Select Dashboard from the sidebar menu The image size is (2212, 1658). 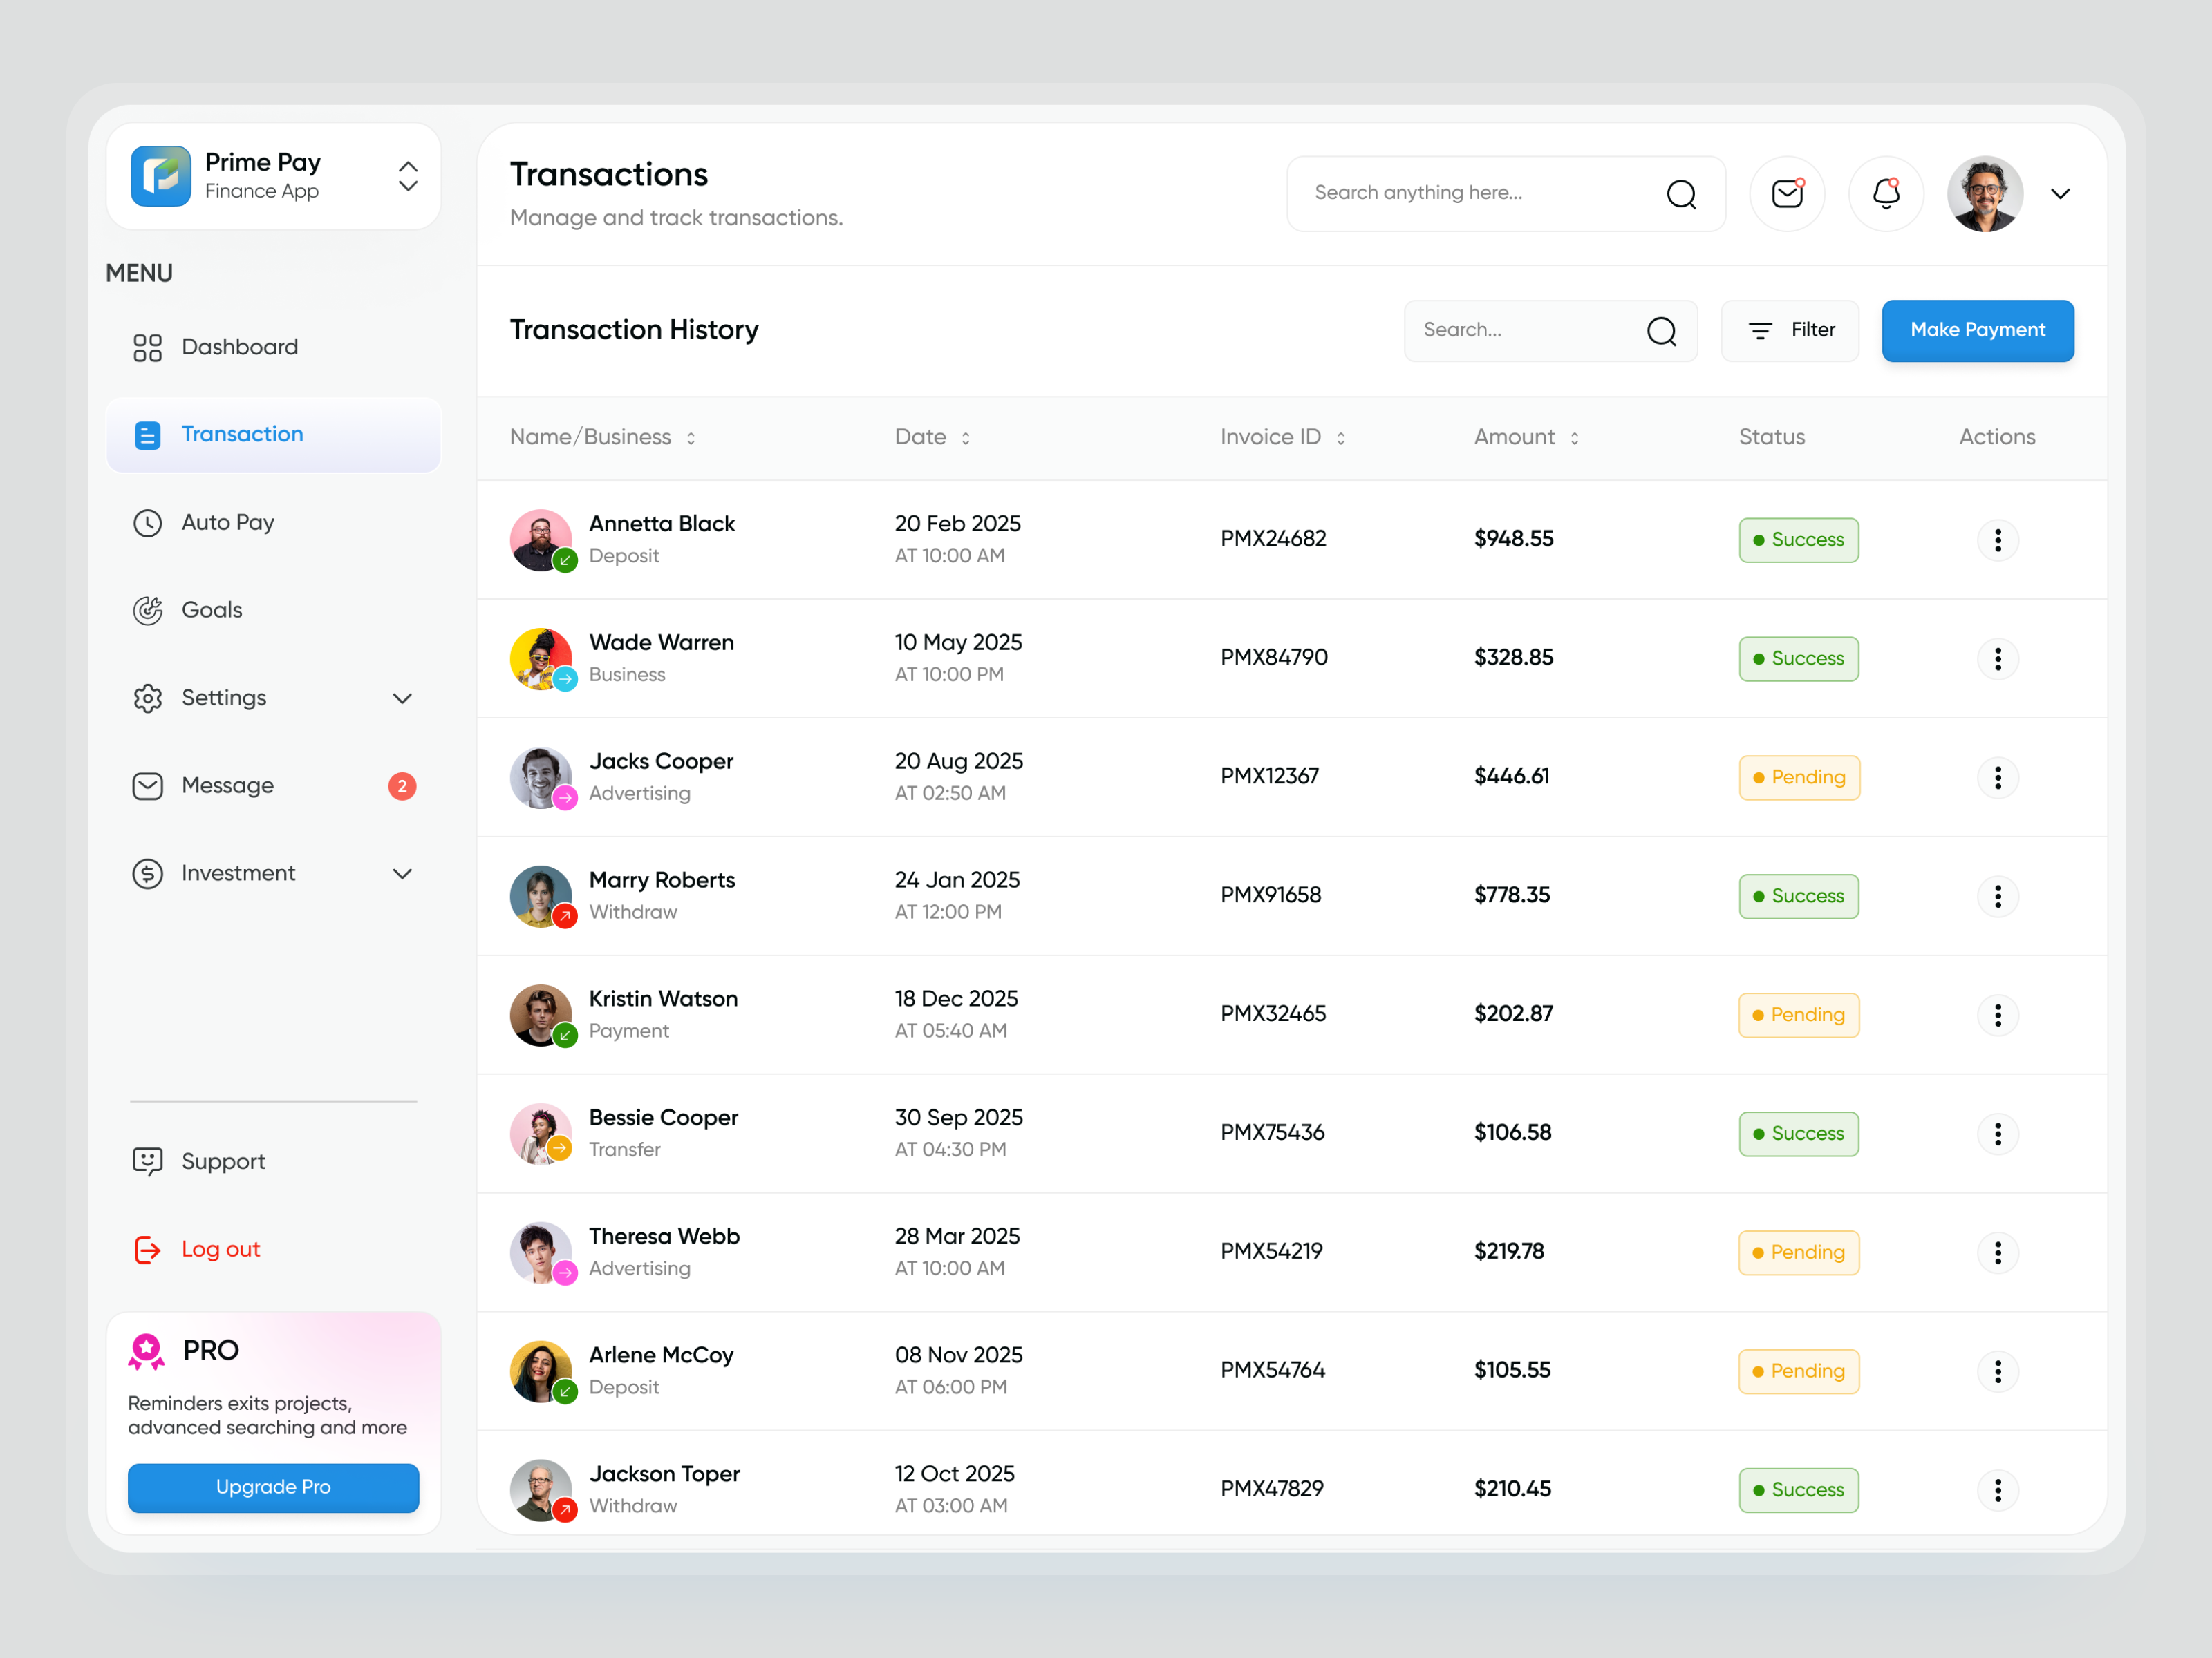pos(239,347)
